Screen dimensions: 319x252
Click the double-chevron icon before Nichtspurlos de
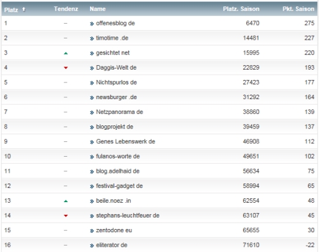pos(92,83)
